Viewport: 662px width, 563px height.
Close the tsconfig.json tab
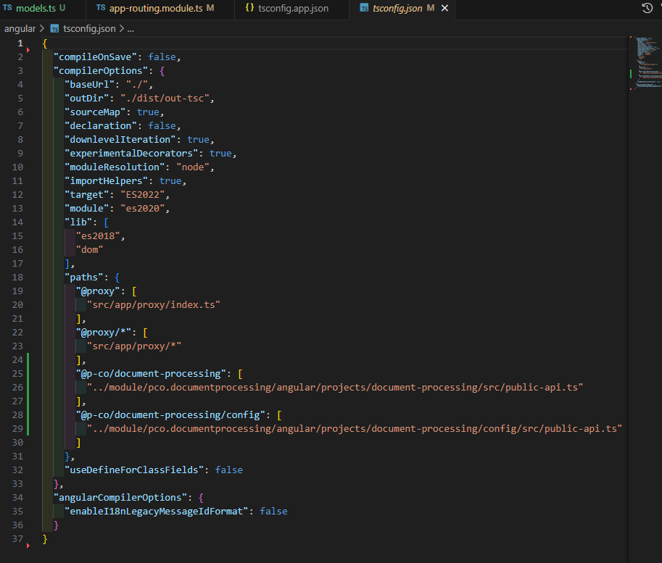point(445,9)
